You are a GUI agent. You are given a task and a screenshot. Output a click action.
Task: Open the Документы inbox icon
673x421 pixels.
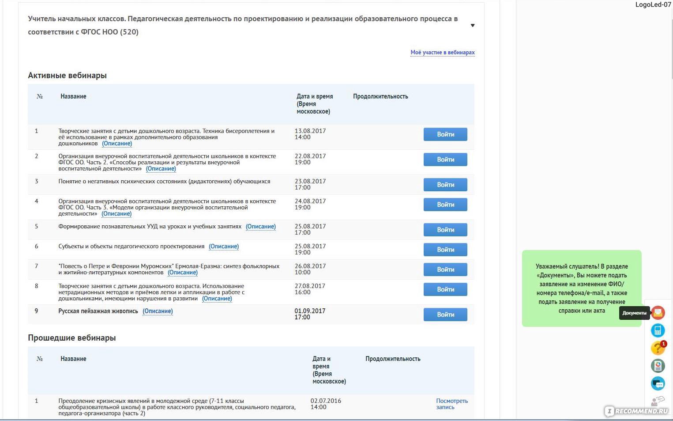coord(658,313)
